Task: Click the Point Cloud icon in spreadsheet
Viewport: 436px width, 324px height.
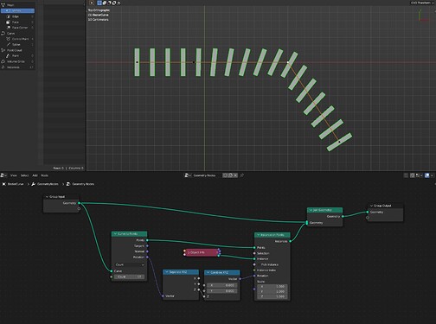Action: pyautogui.click(x=3, y=50)
